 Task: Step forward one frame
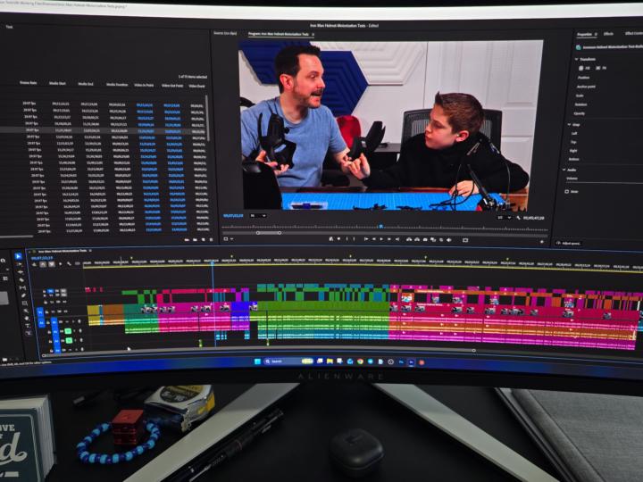pos(389,239)
